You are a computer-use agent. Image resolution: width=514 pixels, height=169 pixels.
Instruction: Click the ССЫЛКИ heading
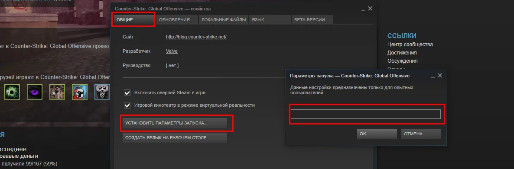402,36
